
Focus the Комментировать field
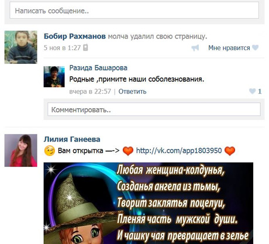point(154,109)
